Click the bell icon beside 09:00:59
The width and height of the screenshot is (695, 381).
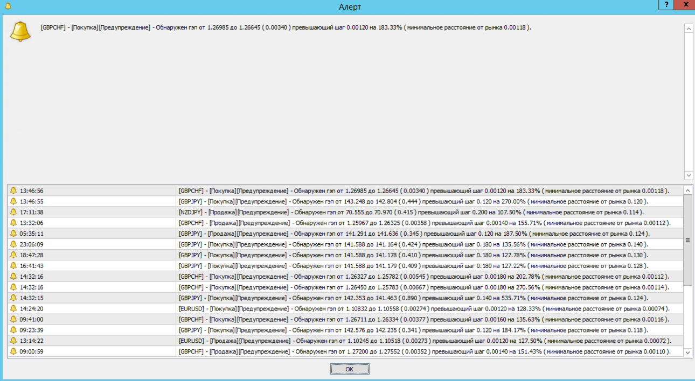[13, 352]
